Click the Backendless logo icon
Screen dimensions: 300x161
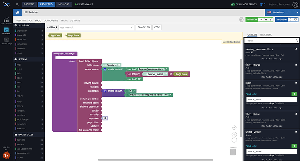point(6,4)
